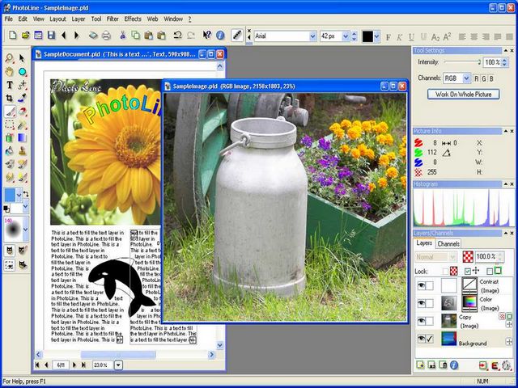The width and height of the screenshot is (518, 388).
Task: Click the black text color swatch
Action: pyautogui.click(x=367, y=36)
